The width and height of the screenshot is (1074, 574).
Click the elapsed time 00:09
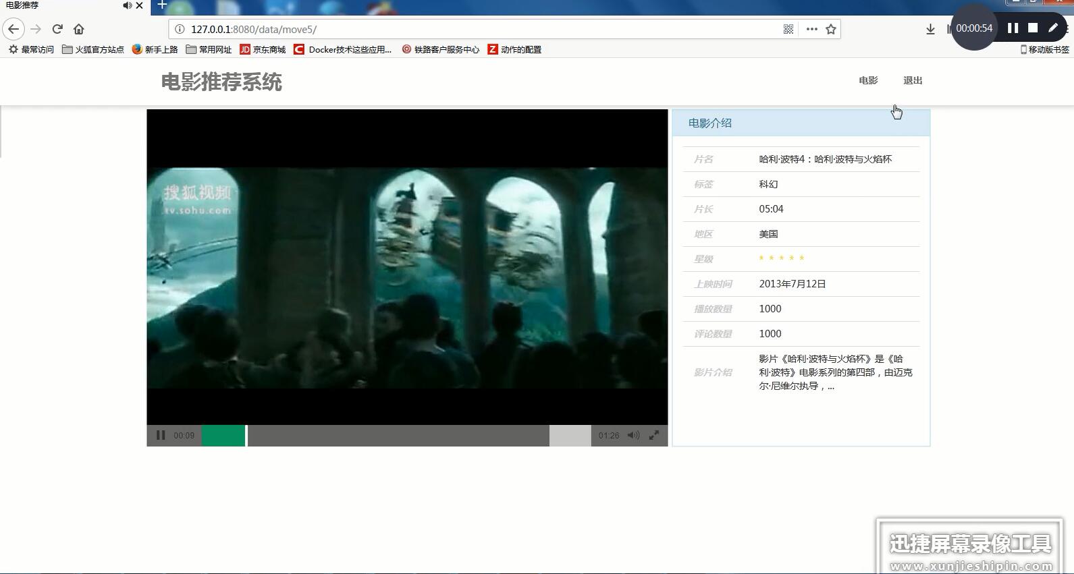(184, 436)
